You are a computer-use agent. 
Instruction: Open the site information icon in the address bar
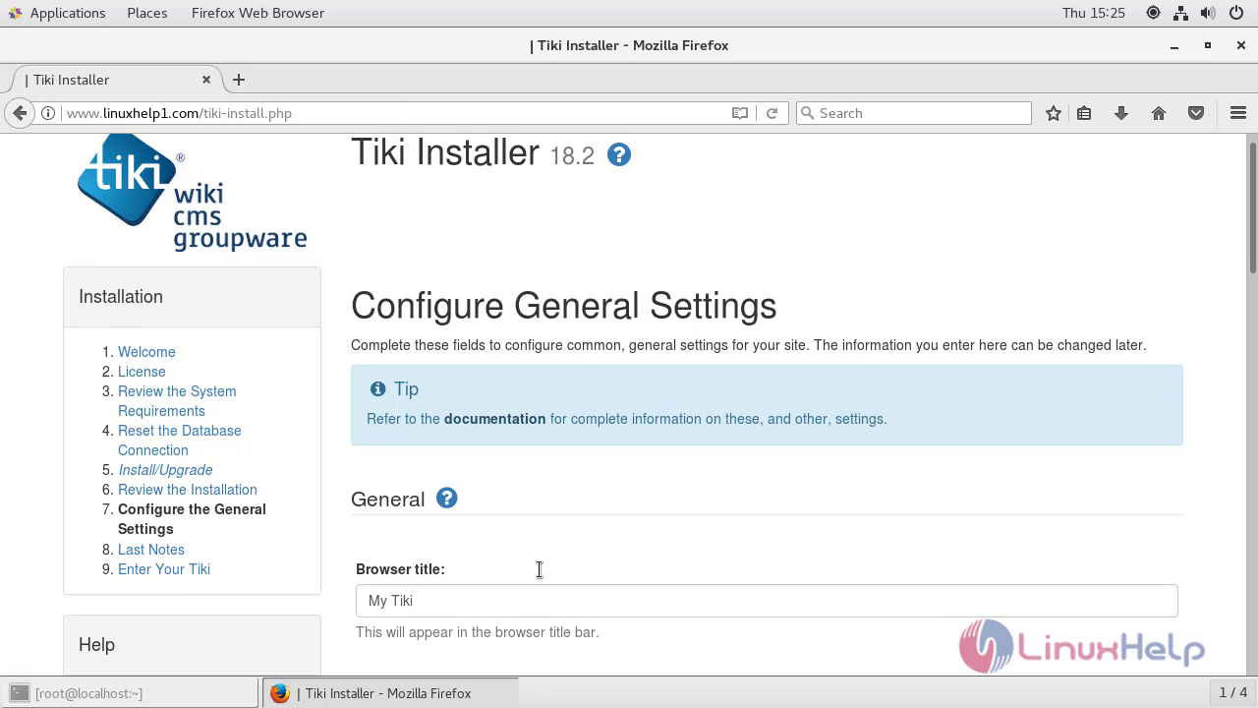(x=47, y=113)
